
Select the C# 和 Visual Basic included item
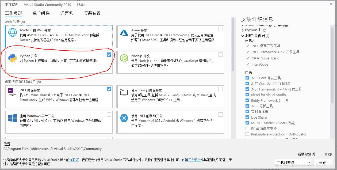click(265, 58)
